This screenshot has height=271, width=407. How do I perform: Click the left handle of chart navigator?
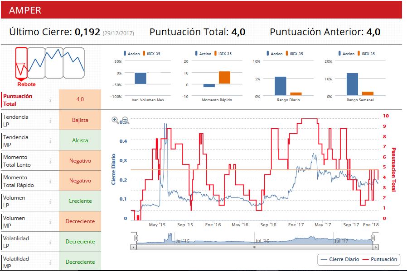click(x=136, y=238)
